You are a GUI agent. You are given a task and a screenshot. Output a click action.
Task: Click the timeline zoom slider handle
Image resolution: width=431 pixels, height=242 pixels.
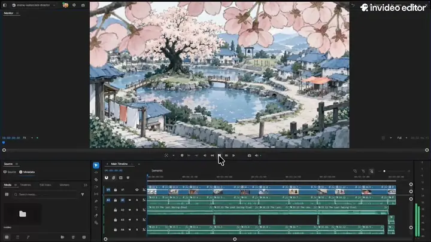[384, 171]
